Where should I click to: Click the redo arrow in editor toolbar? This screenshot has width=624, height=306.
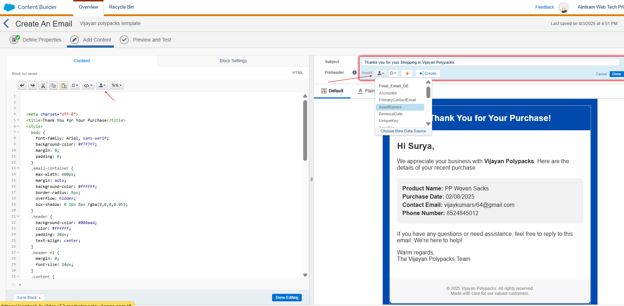pyautogui.click(x=33, y=86)
